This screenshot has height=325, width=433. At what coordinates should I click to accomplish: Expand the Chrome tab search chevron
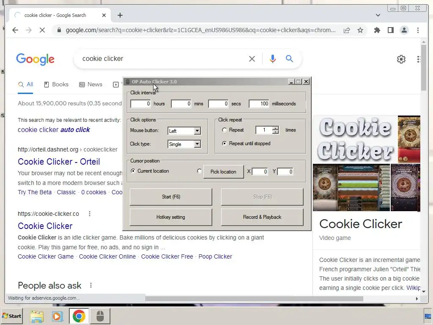(378, 15)
